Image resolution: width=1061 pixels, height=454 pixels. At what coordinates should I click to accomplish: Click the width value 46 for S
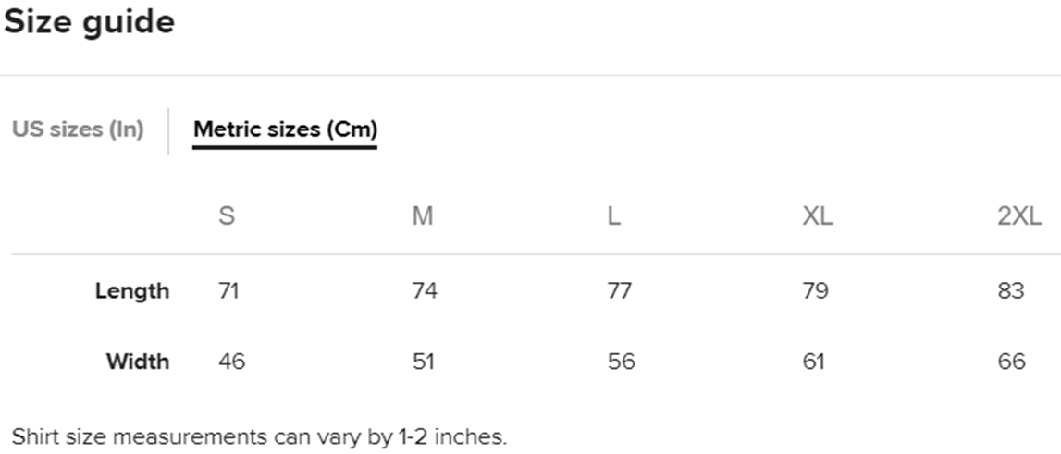click(231, 361)
